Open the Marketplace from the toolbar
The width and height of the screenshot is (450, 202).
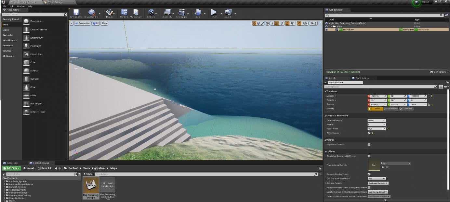pos(136,12)
